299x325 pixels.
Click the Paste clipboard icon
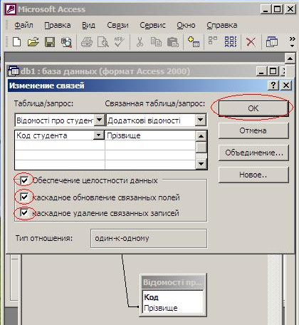coord(172,42)
